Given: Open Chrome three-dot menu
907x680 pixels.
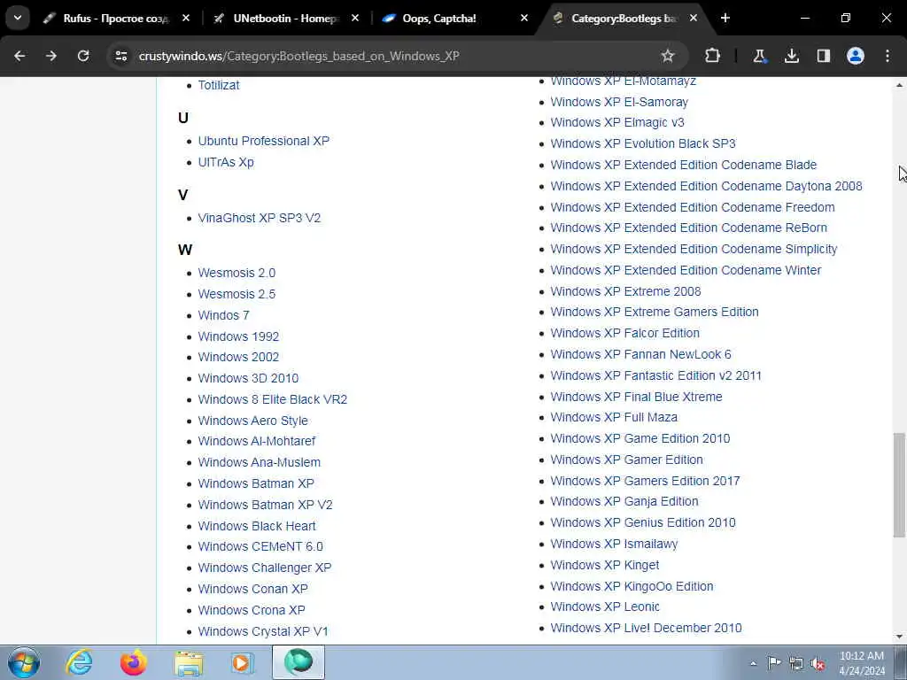Looking at the screenshot, I should tap(888, 56).
